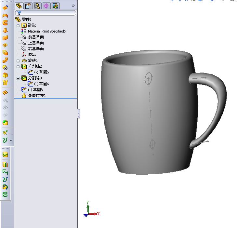Select Curve Through Reference Points tool
Screen dimensions: 237x228
click(x=5, y=187)
